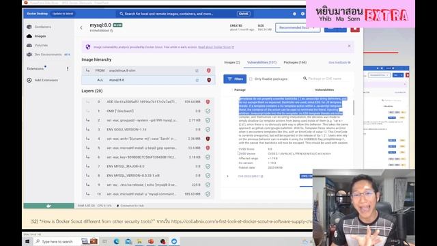
Task: Select layer 9 /etc/os-release row
Action: click(148, 184)
